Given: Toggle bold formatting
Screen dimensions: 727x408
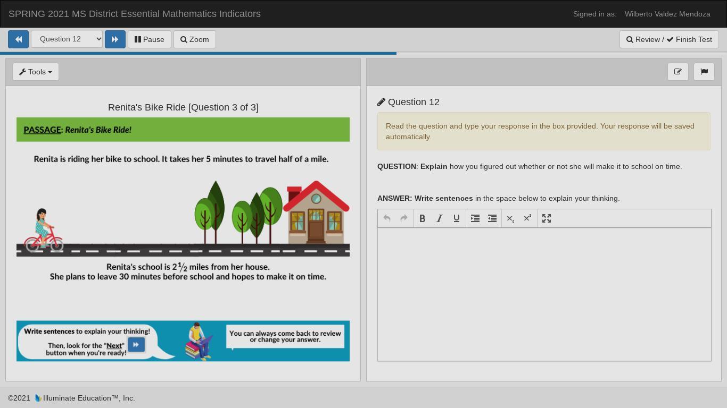Looking at the screenshot, I should tap(422, 218).
